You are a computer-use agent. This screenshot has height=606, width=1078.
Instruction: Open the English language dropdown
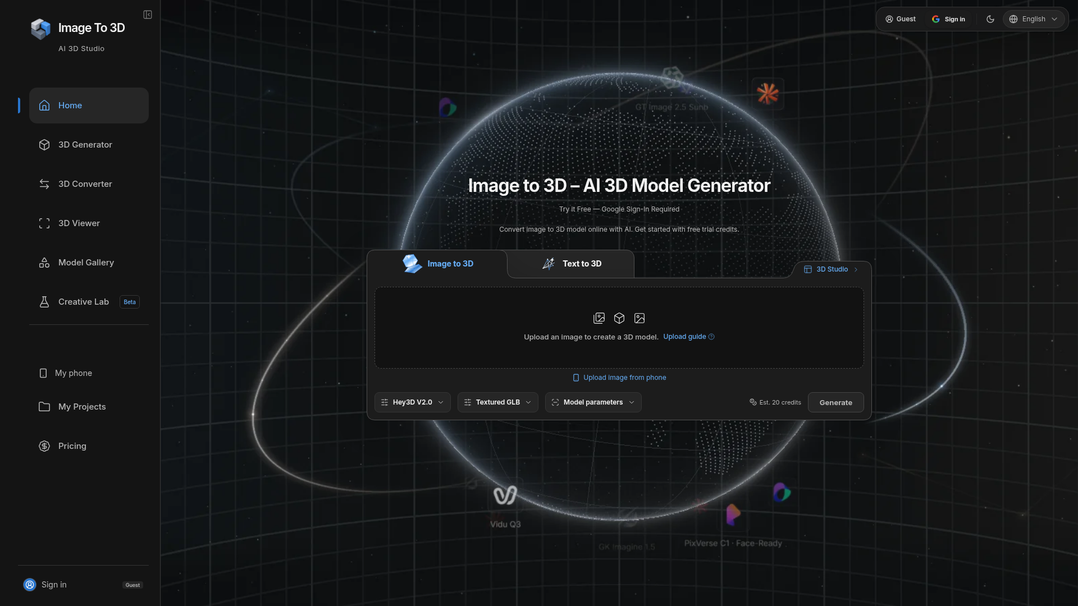[1034, 19]
